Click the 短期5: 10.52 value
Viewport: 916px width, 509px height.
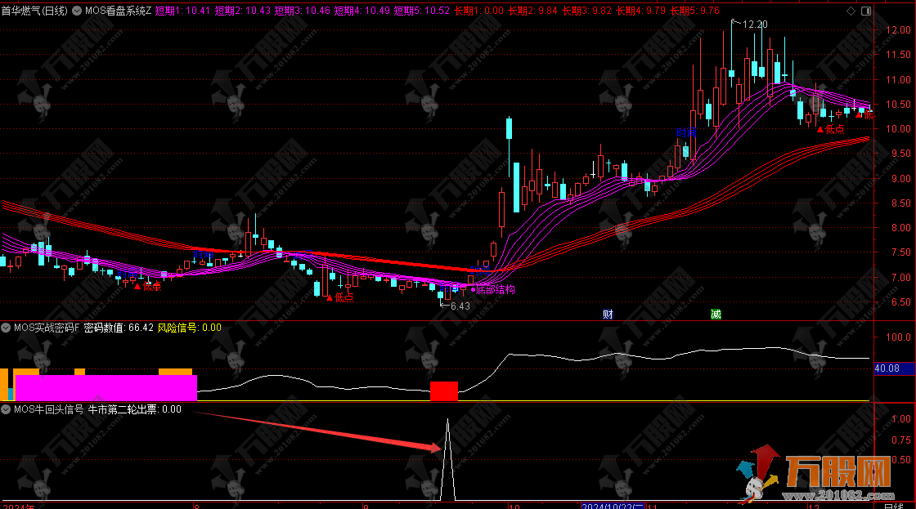pyautogui.click(x=422, y=11)
